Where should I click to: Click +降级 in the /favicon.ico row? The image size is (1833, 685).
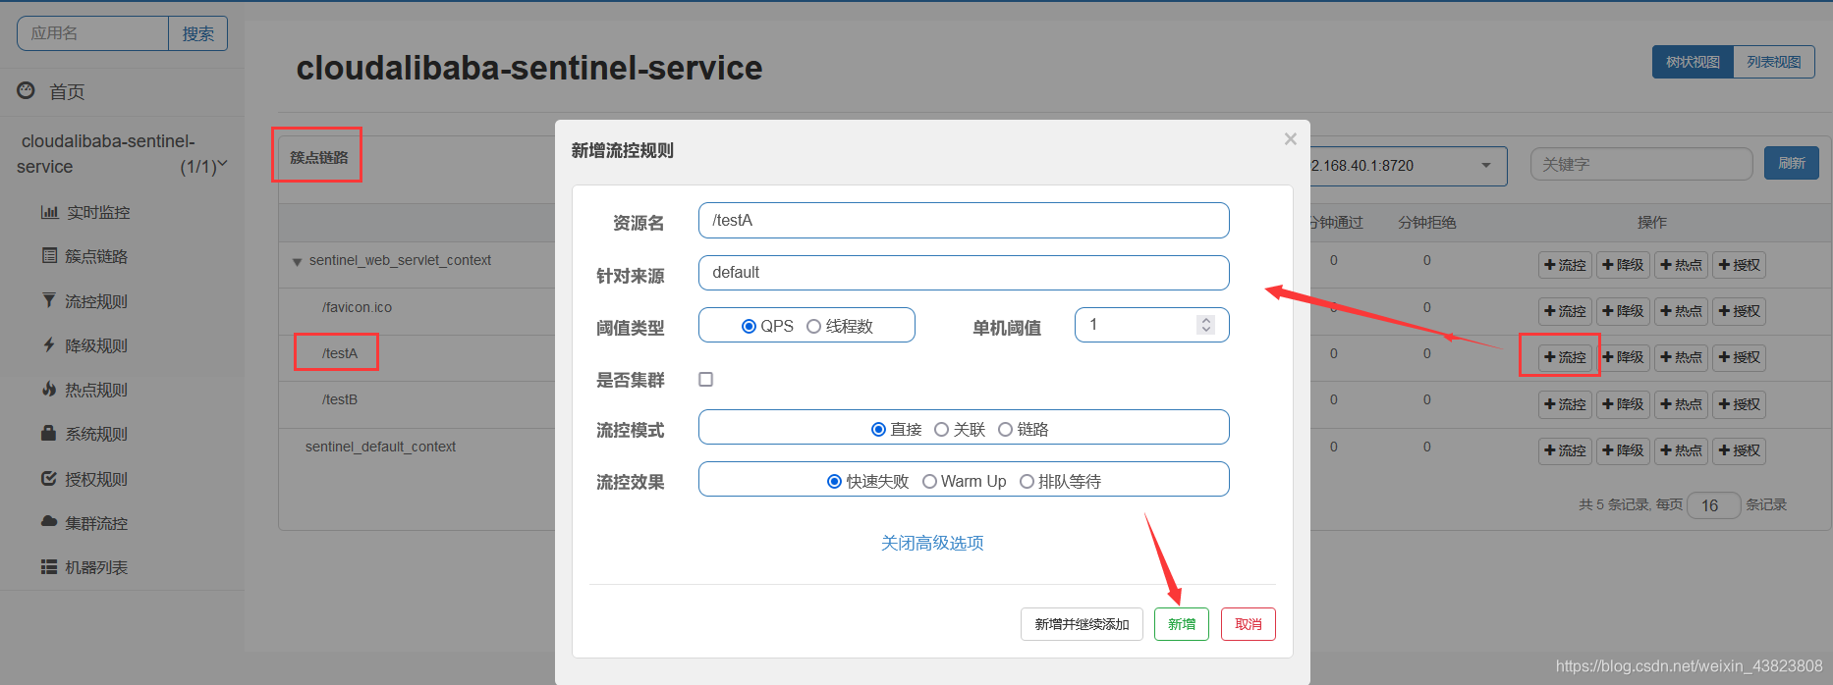click(x=1623, y=311)
